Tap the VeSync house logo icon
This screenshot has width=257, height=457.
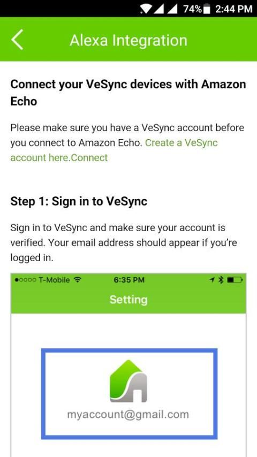coord(128,381)
